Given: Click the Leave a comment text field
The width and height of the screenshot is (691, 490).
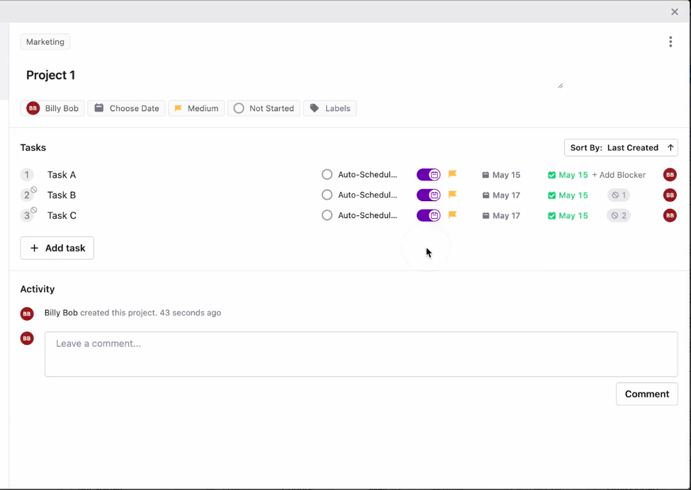Looking at the screenshot, I should point(361,354).
